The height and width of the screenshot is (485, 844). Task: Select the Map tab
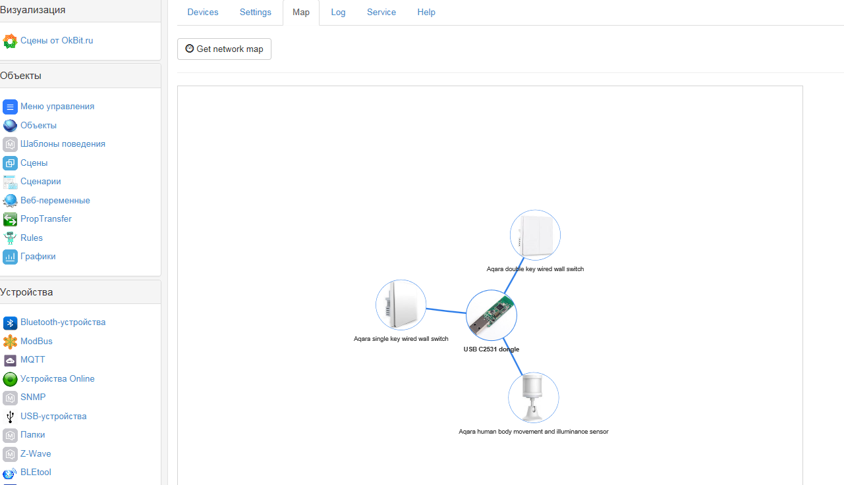pos(301,13)
